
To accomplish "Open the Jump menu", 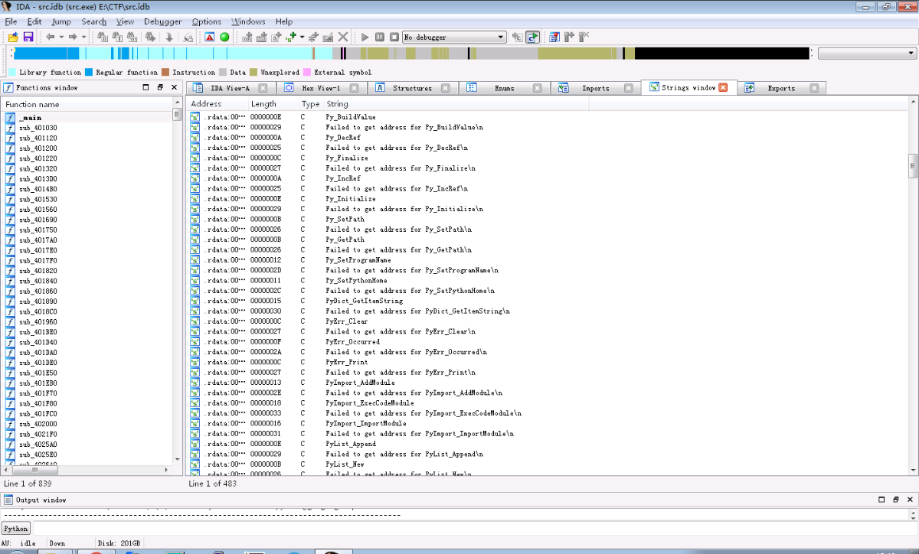I will tap(61, 21).
